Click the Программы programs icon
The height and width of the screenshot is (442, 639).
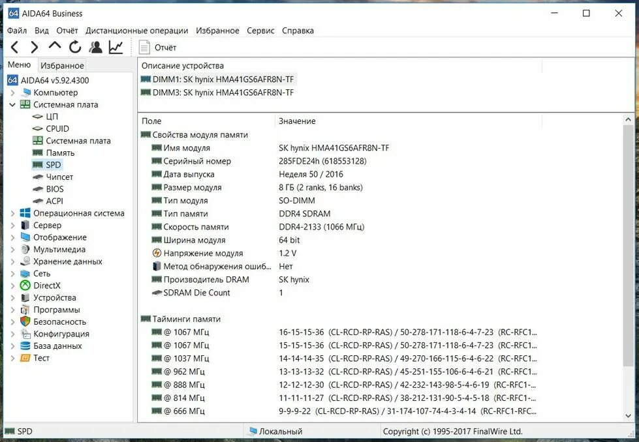[x=25, y=310]
